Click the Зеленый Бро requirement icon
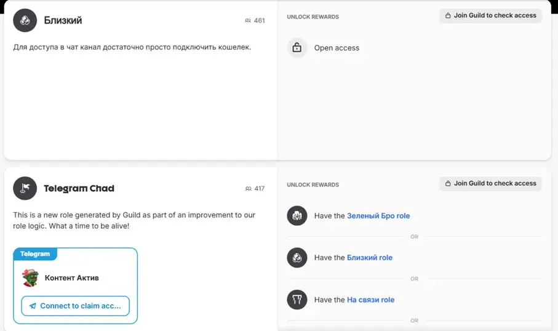The width and height of the screenshot is (558, 331). click(297, 216)
